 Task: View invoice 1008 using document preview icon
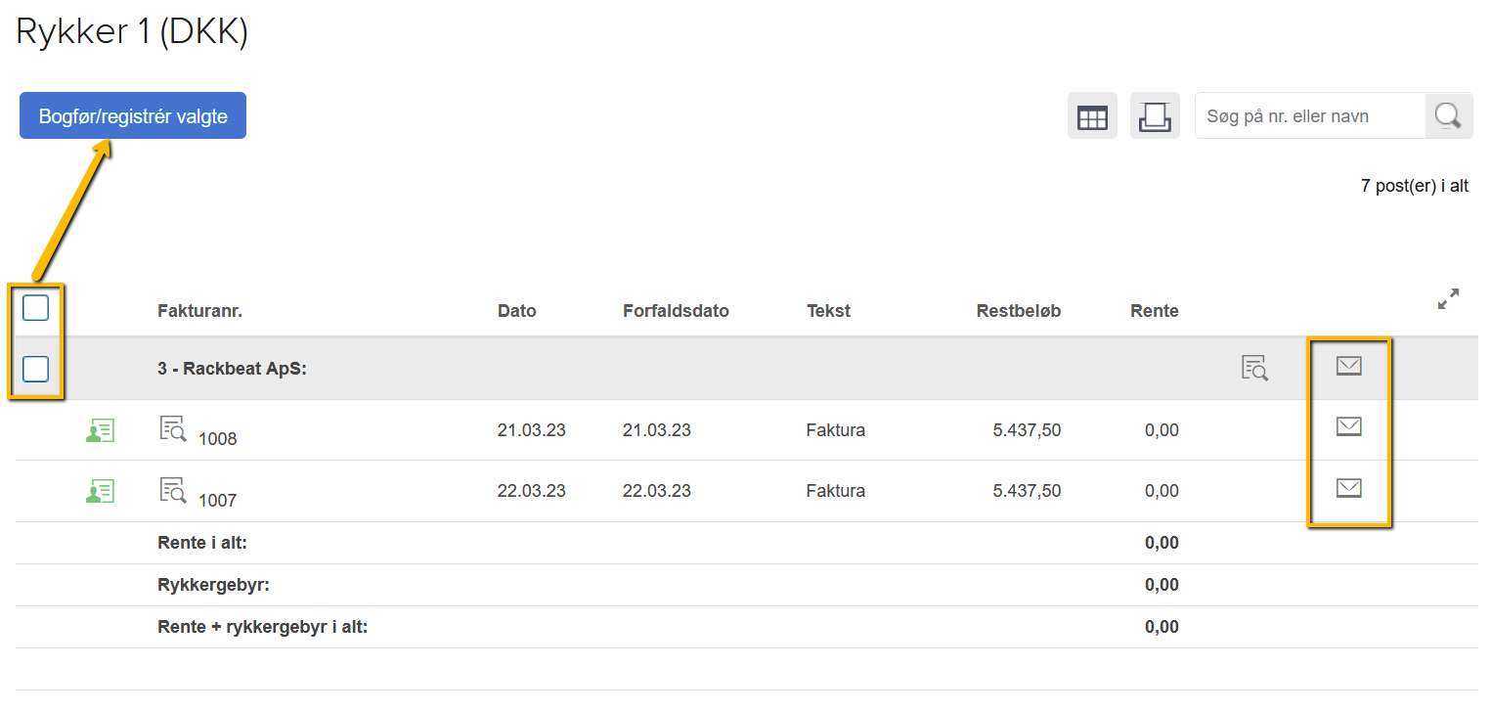172,428
